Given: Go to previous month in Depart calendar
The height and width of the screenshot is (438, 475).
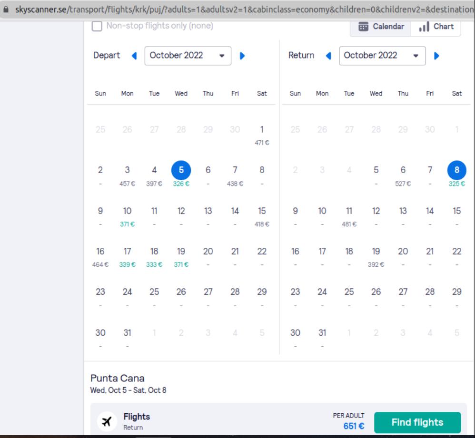Looking at the screenshot, I should coord(134,56).
